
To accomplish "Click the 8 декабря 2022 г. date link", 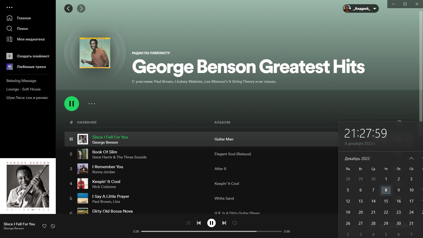I will pos(360,144).
